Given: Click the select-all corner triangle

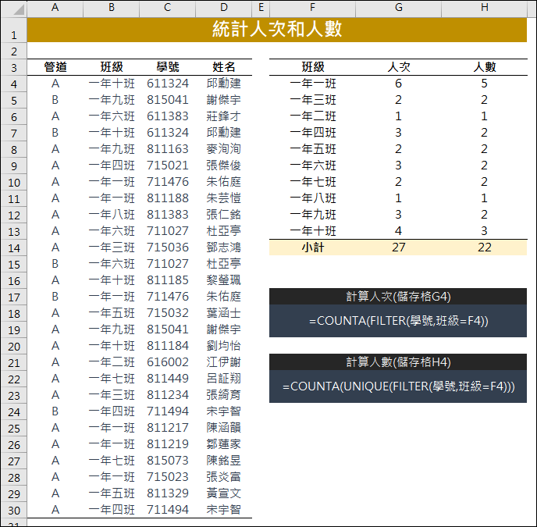Looking at the screenshot, I should point(20,9).
